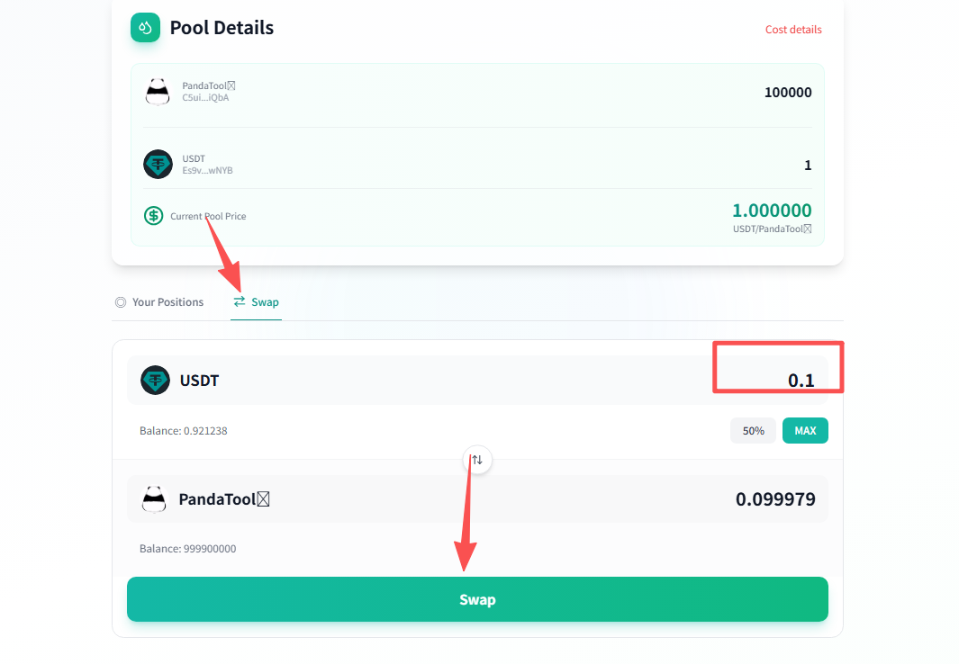Click the green Swap submit button
Image resolution: width=959 pixels, height=664 pixels.
477,599
